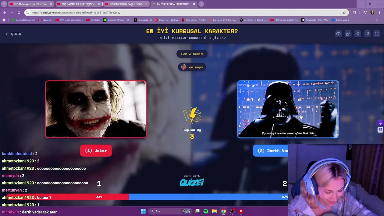Open Task View on the taskbar
384x216 pixels.
click(x=197, y=211)
